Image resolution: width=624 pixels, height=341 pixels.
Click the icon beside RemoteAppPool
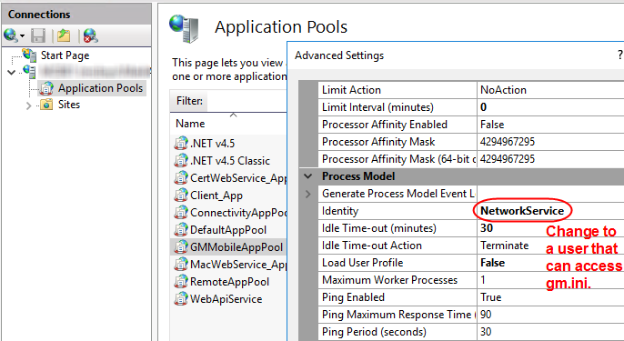[x=181, y=282]
